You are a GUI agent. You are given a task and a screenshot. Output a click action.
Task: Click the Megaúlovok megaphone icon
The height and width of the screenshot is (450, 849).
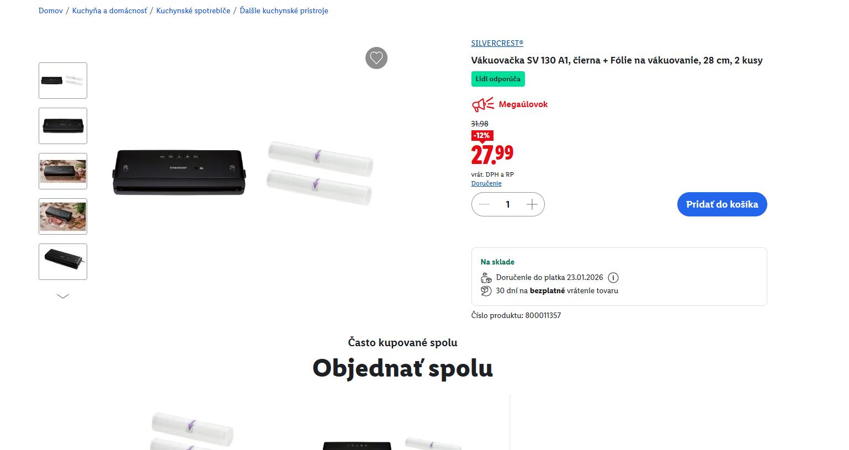(x=482, y=104)
